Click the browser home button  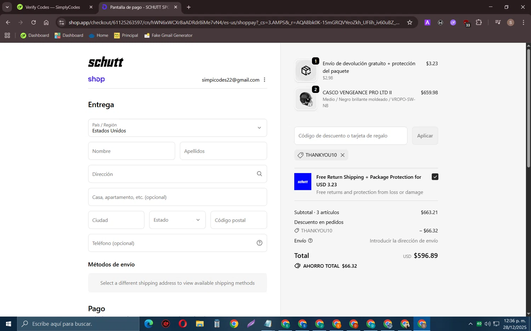pyautogui.click(x=46, y=22)
